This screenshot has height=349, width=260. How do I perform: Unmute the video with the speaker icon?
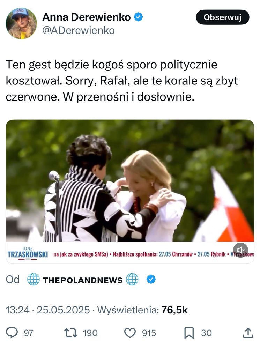pos(241,250)
